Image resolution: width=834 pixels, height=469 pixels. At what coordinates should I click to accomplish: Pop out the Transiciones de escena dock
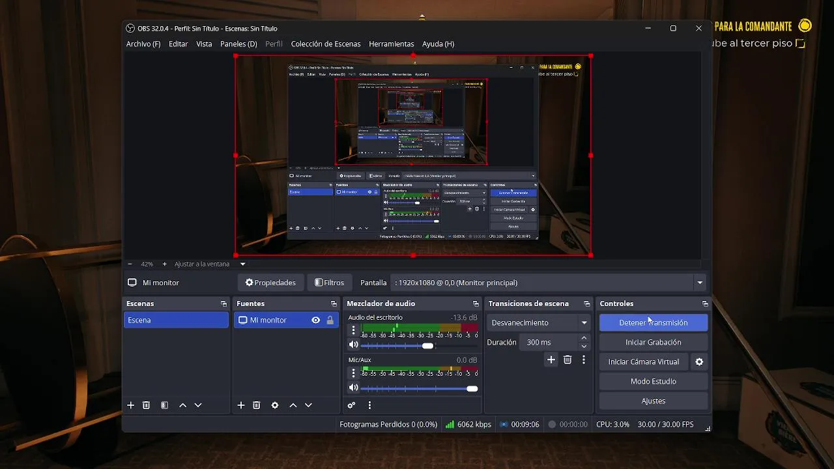[587, 304]
